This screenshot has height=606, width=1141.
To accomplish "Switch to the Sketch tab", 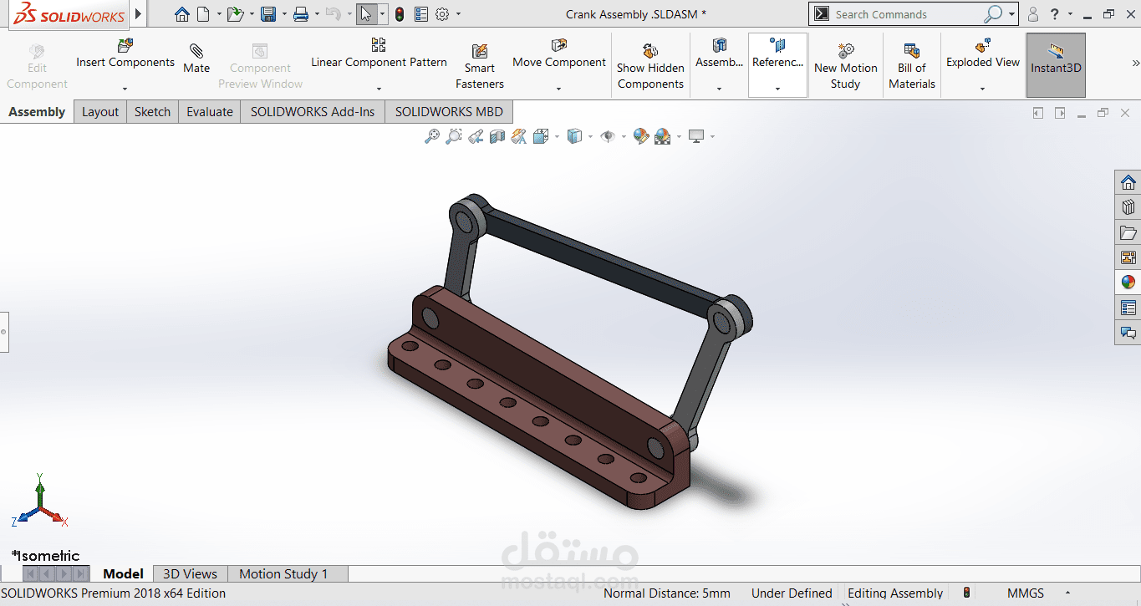I will (152, 112).
